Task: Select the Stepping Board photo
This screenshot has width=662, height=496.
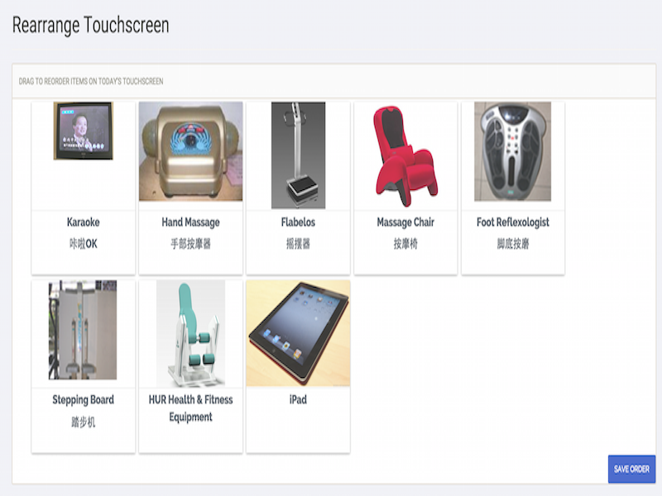Action: point(83,330)
